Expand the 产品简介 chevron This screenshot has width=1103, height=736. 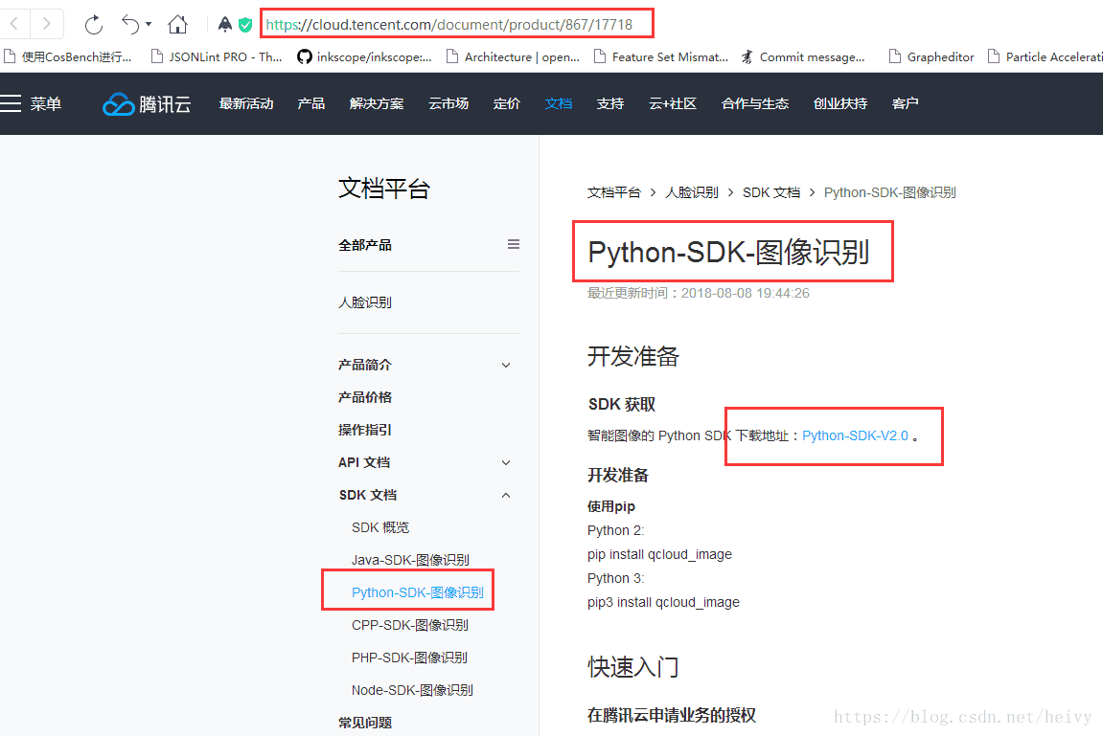pos(506,366)
